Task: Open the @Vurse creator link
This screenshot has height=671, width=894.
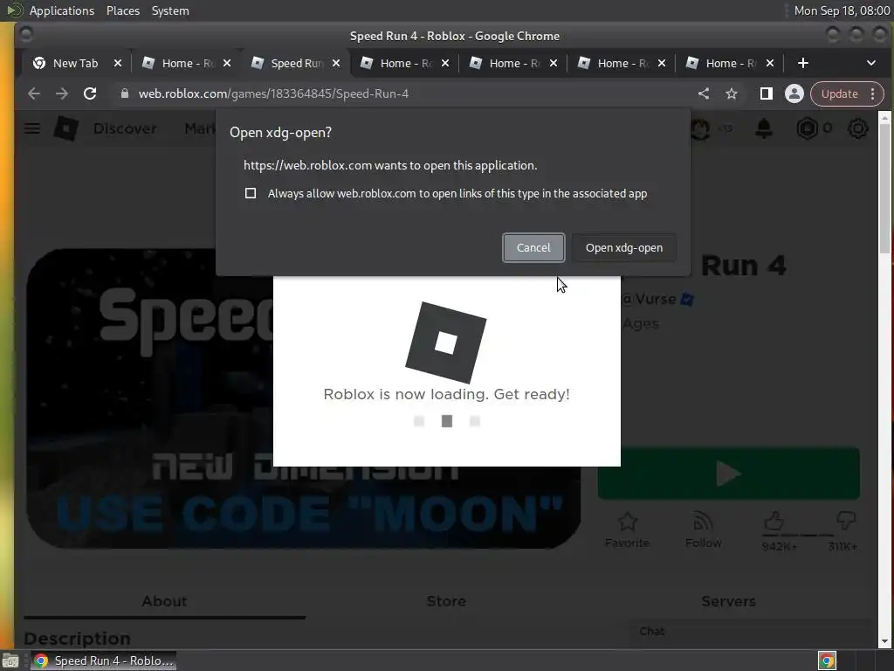Action: 649,299
